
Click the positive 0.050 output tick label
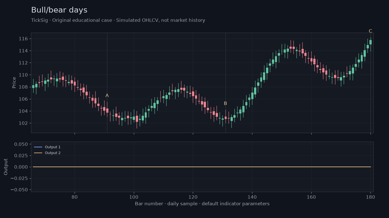point(21,144)
